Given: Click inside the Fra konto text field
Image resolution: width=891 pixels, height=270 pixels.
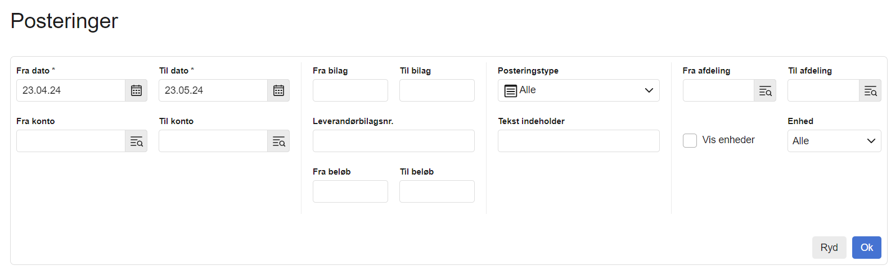Looking at the screenshot, I should coord(70,141).
